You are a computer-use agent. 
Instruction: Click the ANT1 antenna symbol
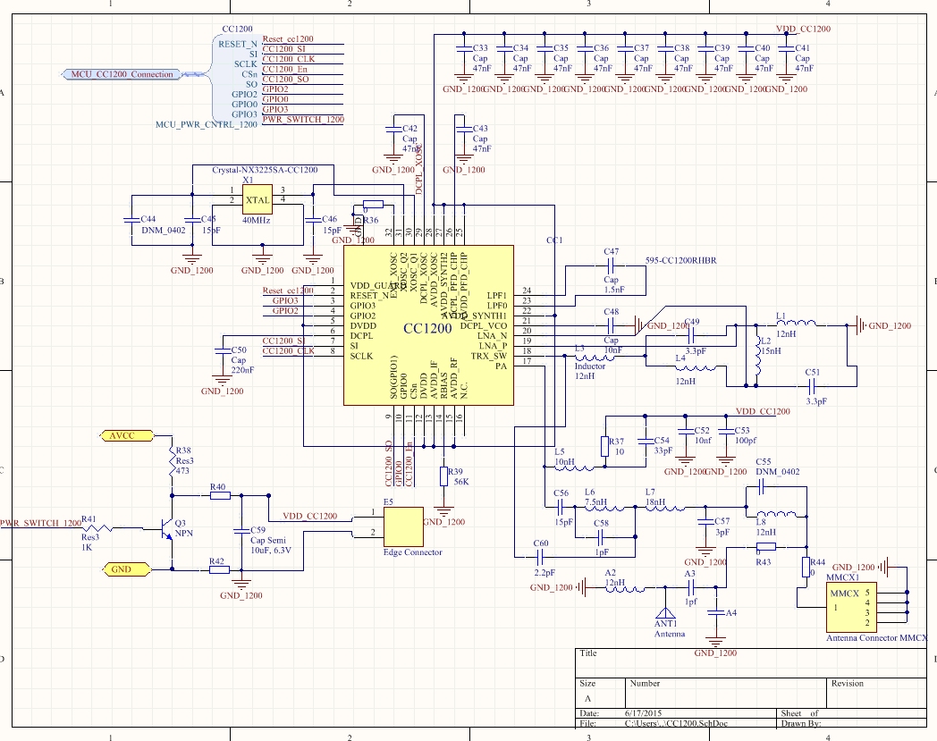(x=665, y=613)
